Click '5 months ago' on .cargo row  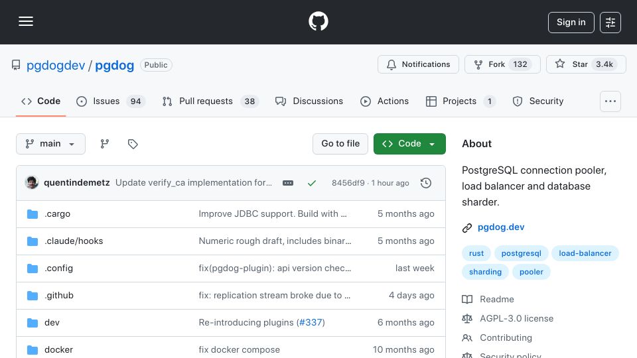tap(406, 214)
